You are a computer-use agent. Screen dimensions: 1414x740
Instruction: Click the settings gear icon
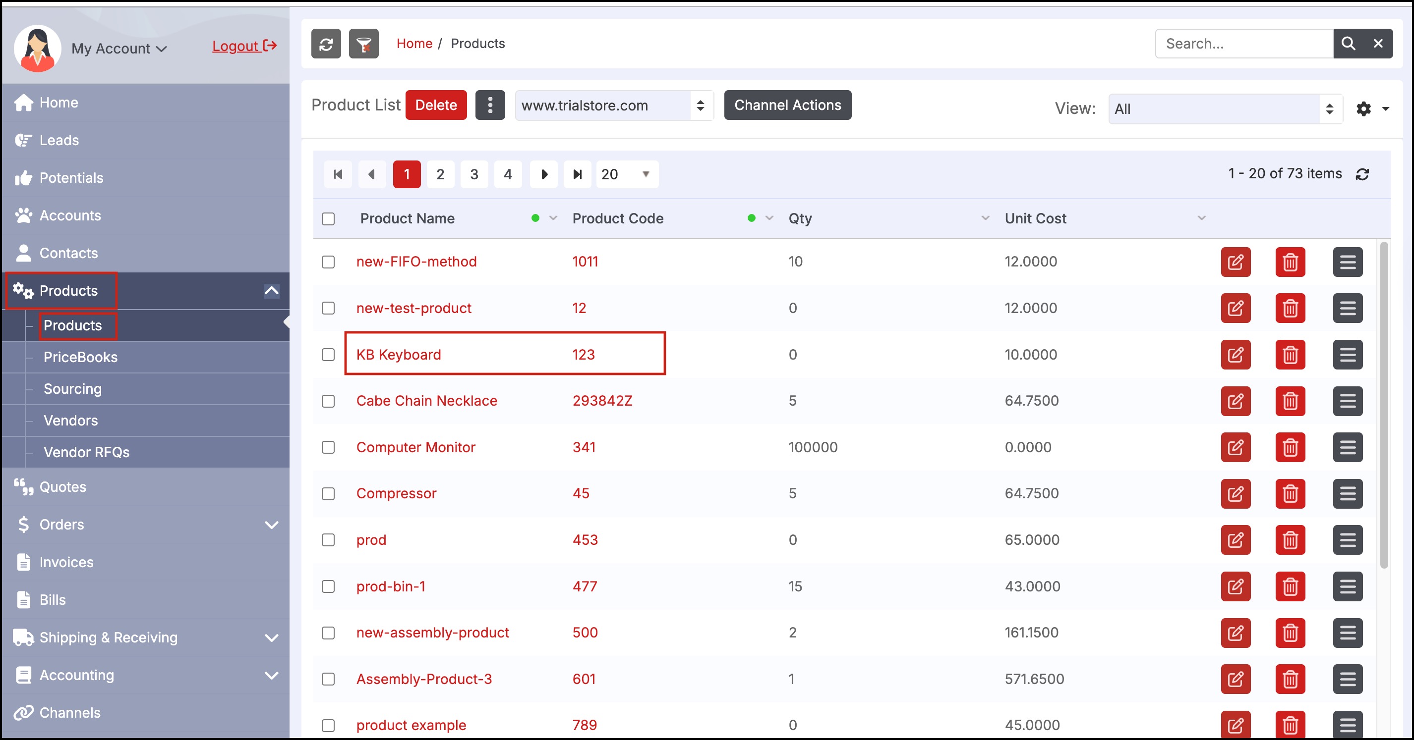click(1363, 108)
